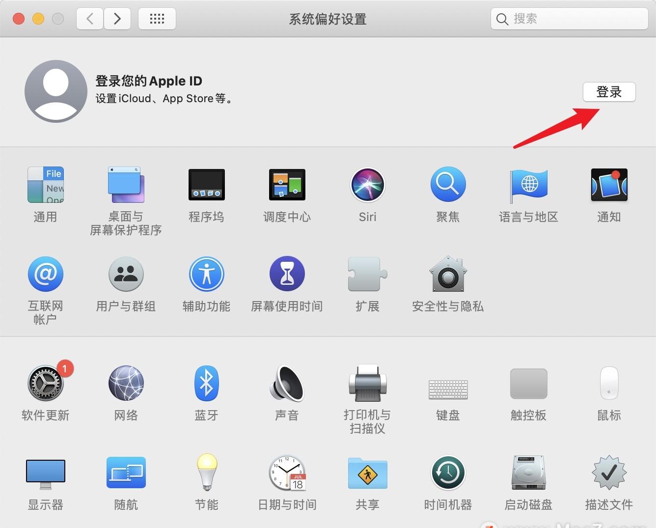Show all preferences with grid button
The height and width of the screenshot is (528, 656).
(157, 19)
